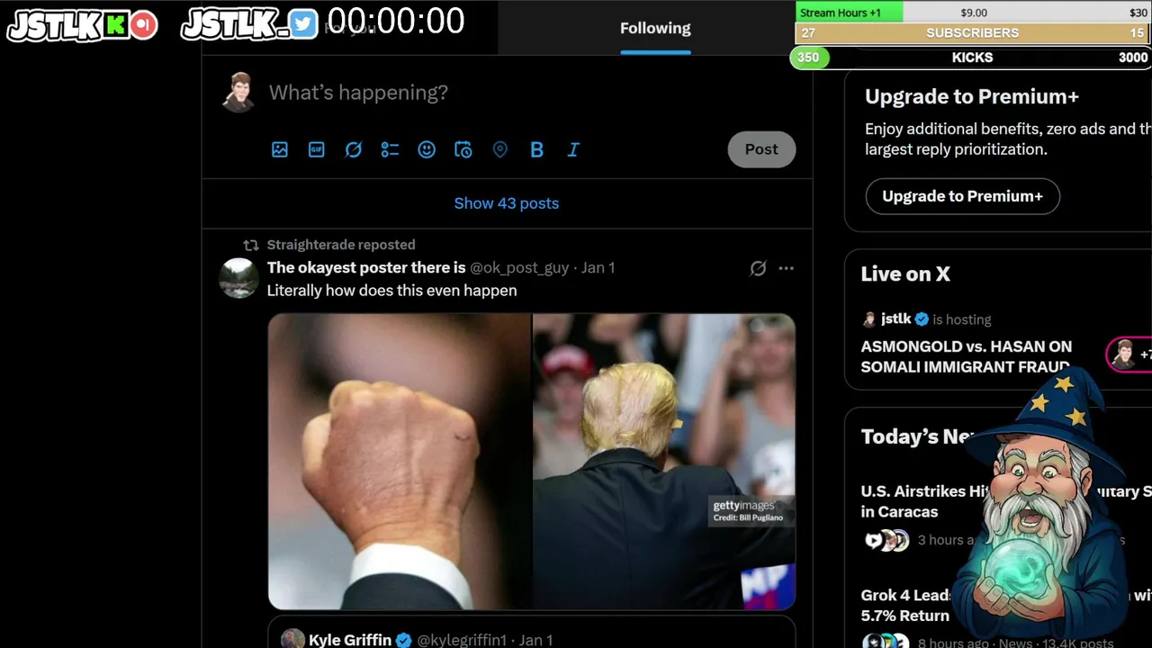Screen dimensions: 1152x648
Task: Apply bold formatting in composer
Action: click(536, 149)
